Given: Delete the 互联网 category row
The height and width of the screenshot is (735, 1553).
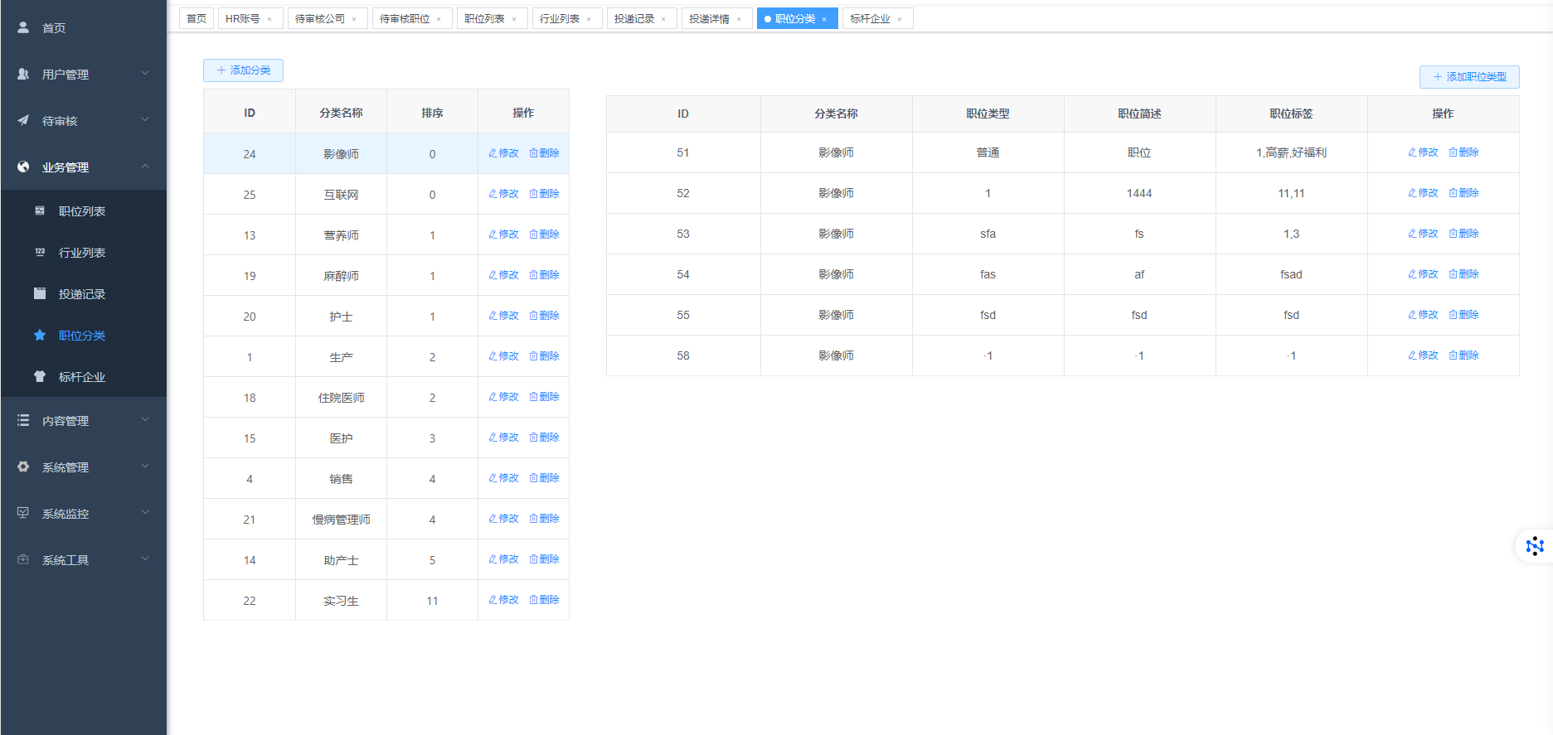Looking at the screenshot, I should tap(545, 194).
